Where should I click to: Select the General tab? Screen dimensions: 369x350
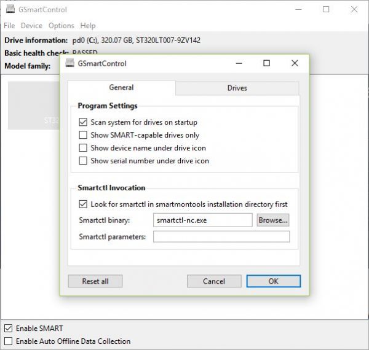click(121, 88)
